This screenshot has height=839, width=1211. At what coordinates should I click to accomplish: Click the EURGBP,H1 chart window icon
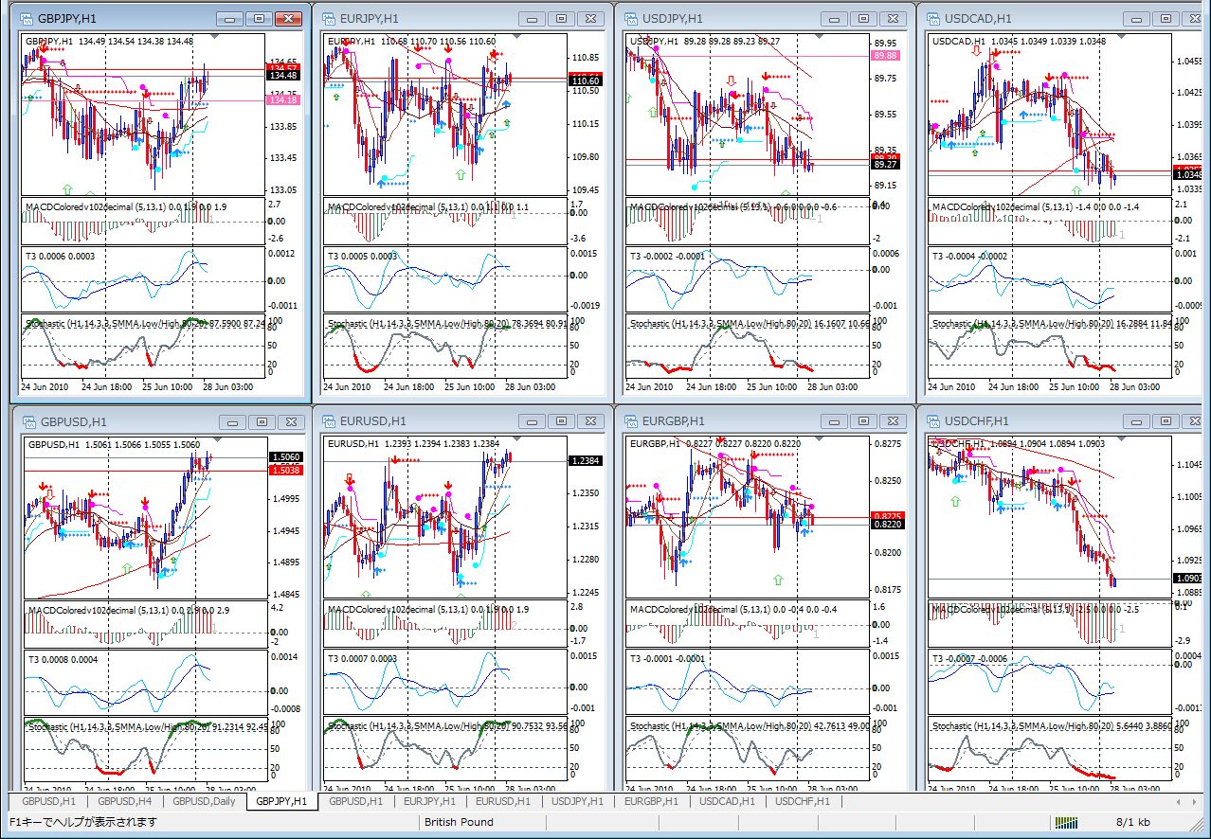[x=632, y=421]
